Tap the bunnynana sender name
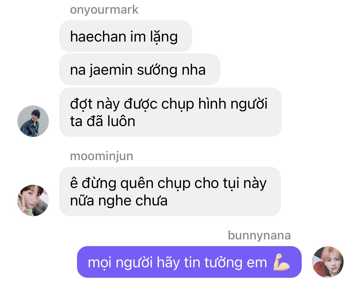Viewport: 361px width, 299px height. [x=259, y=235]
